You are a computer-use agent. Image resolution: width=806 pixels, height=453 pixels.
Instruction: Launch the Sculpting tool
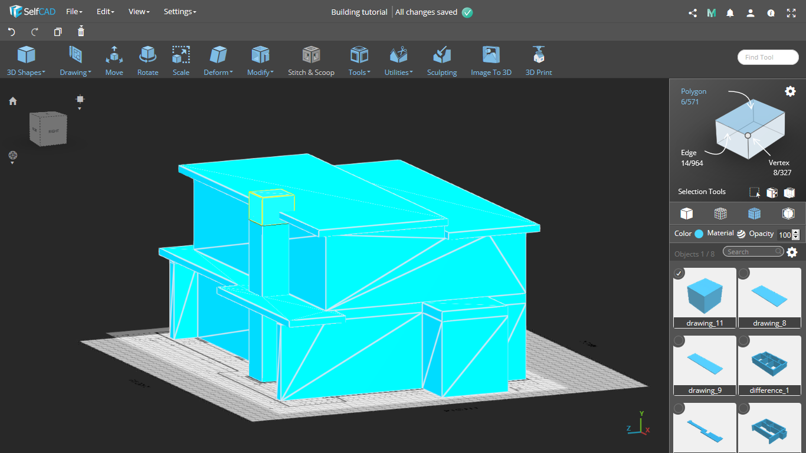click(x=442, y=61)
